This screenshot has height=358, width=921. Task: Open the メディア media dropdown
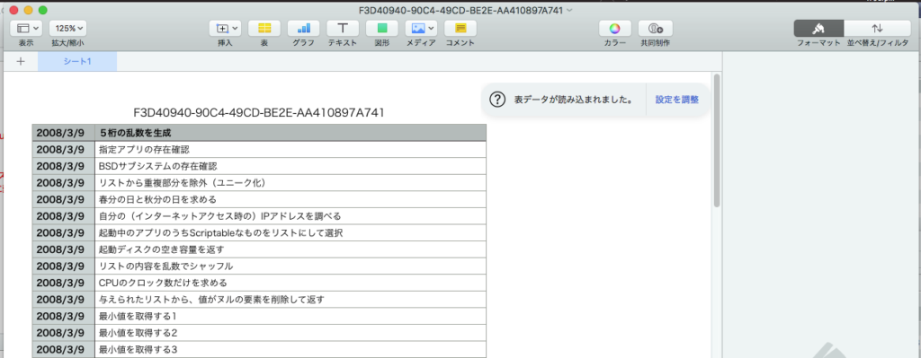[x=421, y=28]
